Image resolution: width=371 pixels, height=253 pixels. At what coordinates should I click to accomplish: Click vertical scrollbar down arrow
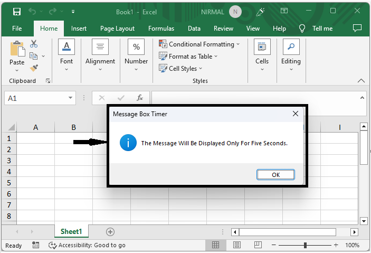click(364, 221)
